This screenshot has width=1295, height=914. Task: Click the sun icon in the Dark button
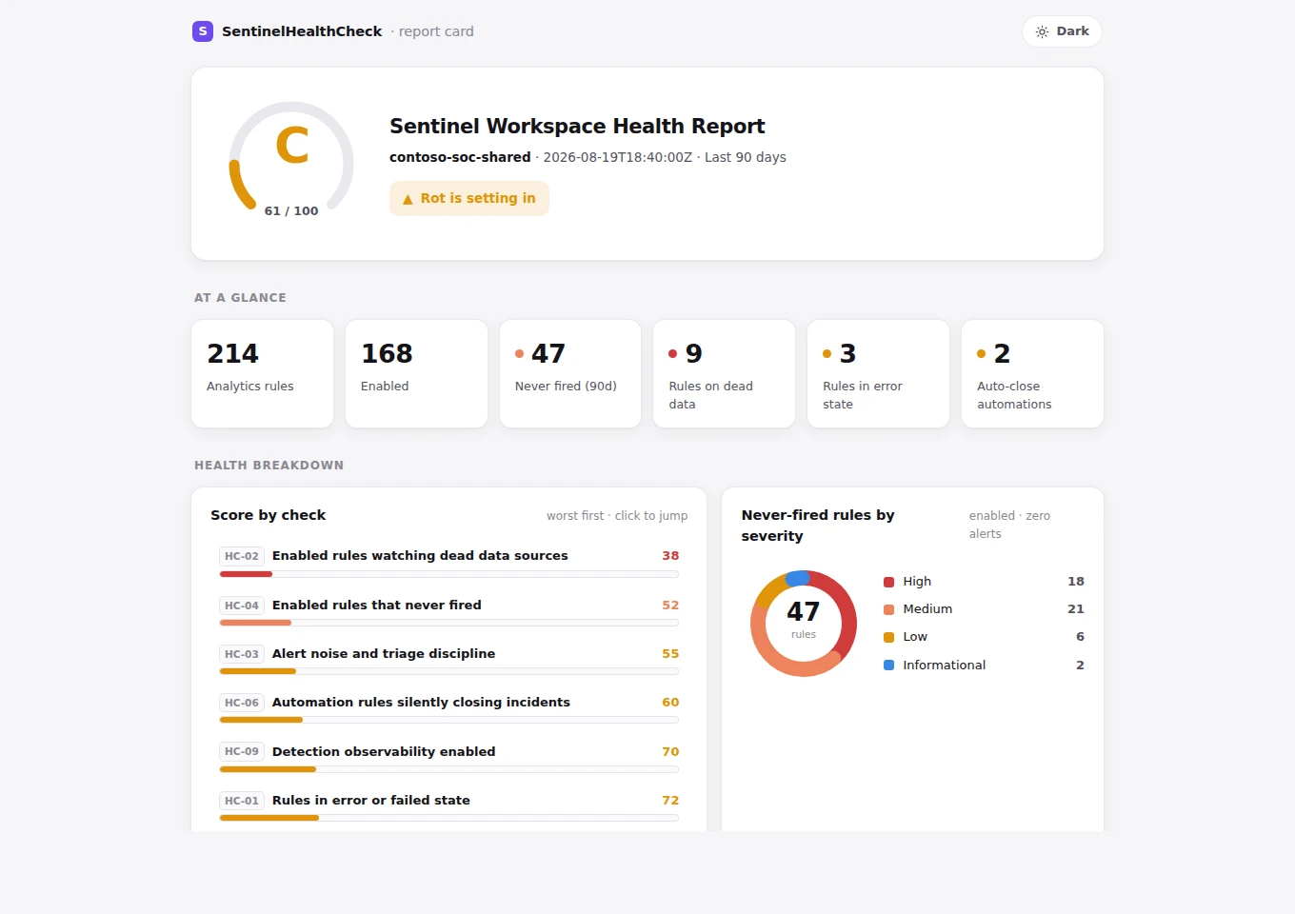(x=1042, y=31)
